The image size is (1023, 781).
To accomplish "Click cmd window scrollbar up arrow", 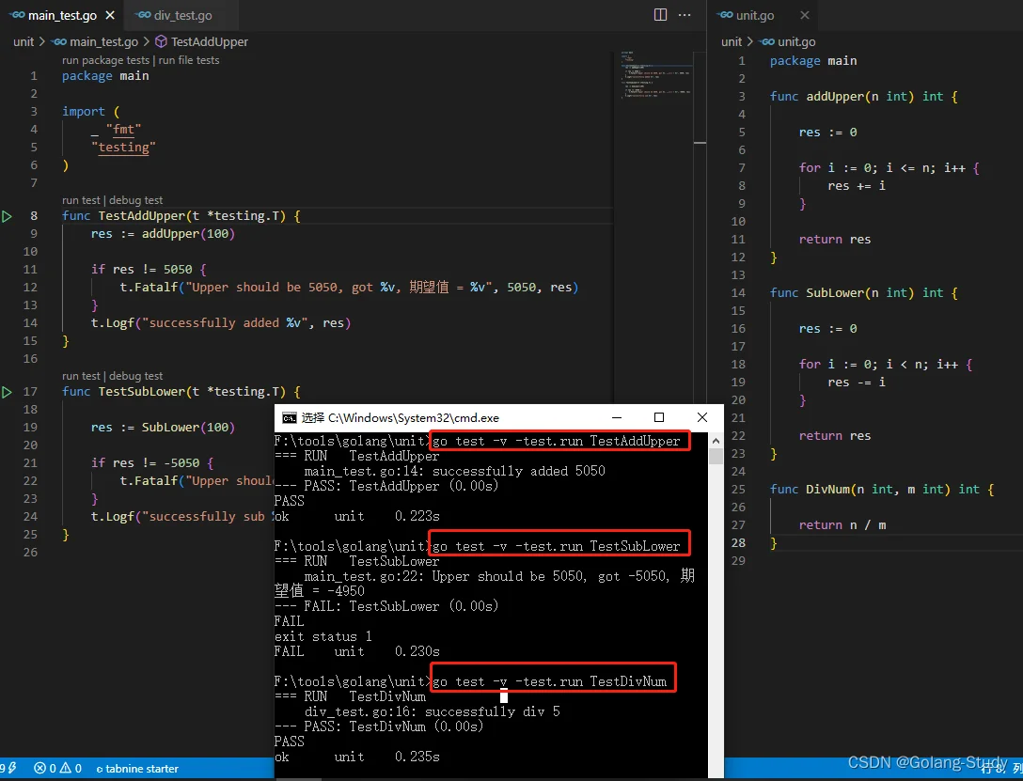I will (x=716, y=442).
